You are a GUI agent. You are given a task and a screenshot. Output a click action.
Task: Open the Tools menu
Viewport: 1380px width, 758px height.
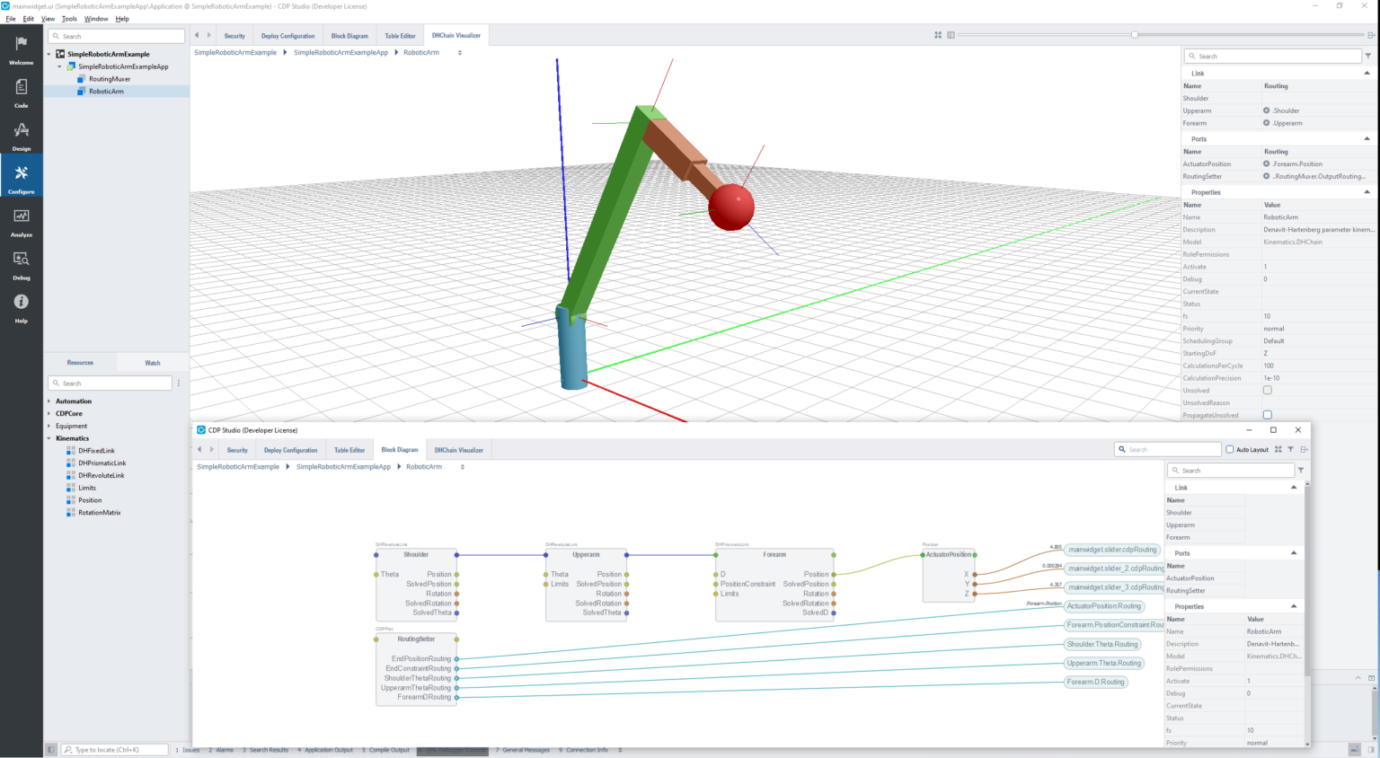coord(70,18)
